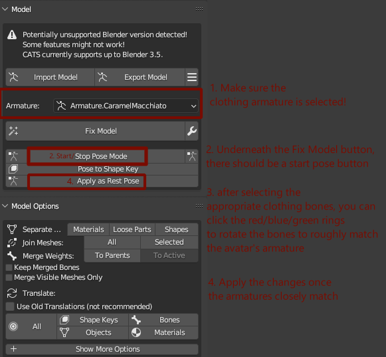Join All meshes
Screen dimensions: 386x357
click(x=112, y=242)
